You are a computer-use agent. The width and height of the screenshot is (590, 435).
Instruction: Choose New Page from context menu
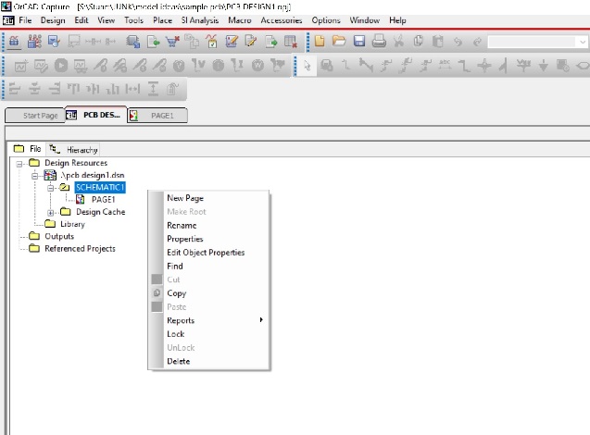tap(184, 198)
